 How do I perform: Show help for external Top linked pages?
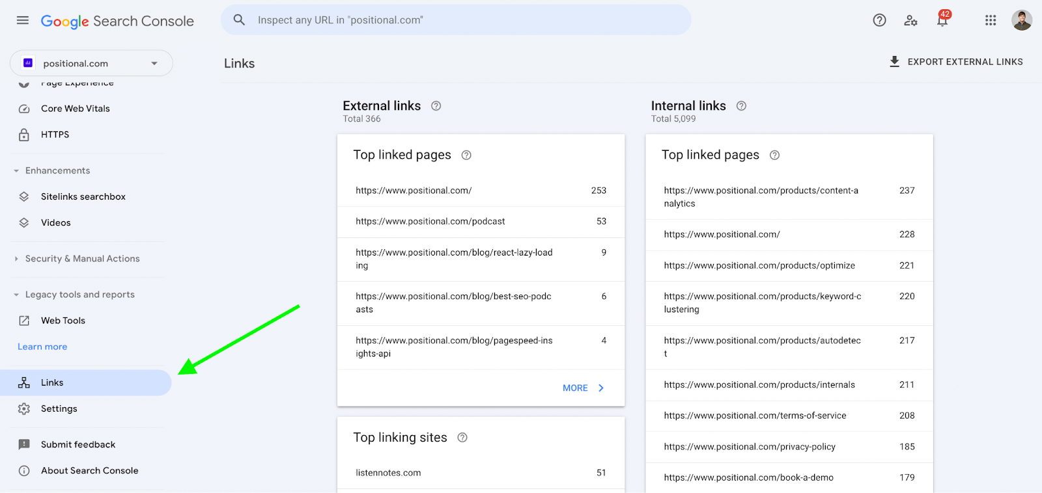[x=466, y=155]
